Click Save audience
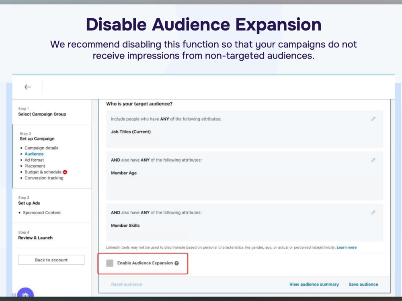The image size is (402, 301). coord(363,285)
